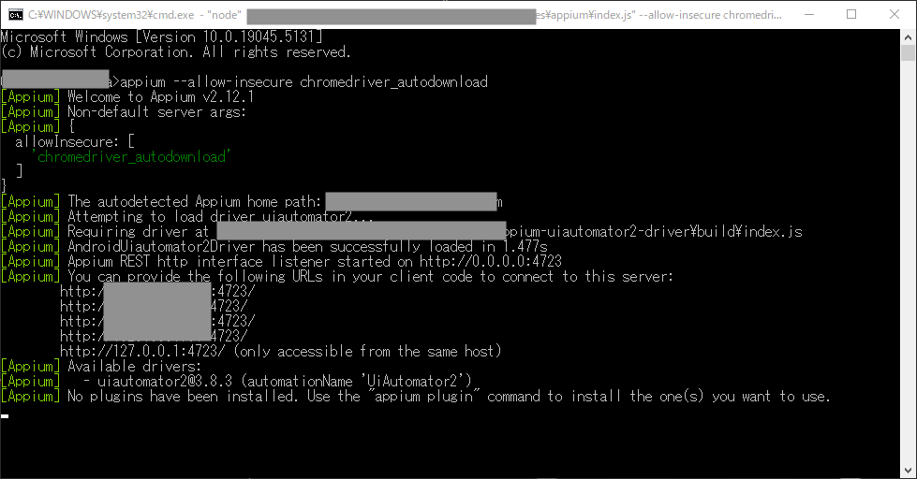Click '(only accessible from the same host)' text

367,351
